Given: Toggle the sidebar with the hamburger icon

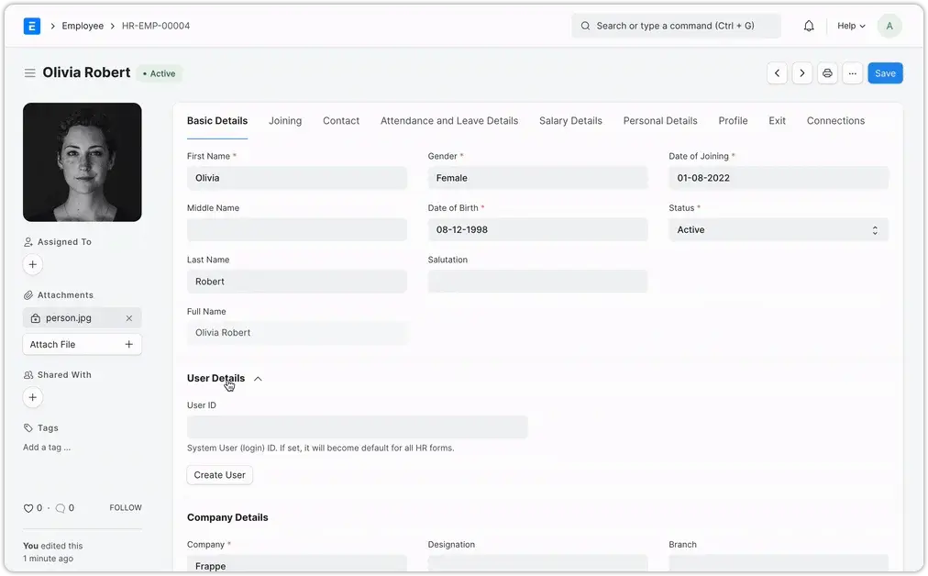Looking at the screenshot, I should (x=30, y=72).
